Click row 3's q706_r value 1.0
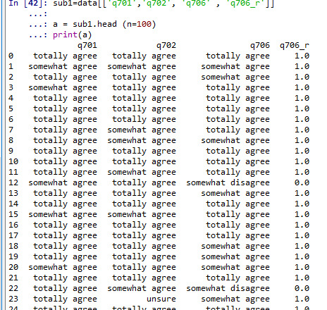Image resolution: width=327 pixels, height=310 pixels. coord(302,87)
